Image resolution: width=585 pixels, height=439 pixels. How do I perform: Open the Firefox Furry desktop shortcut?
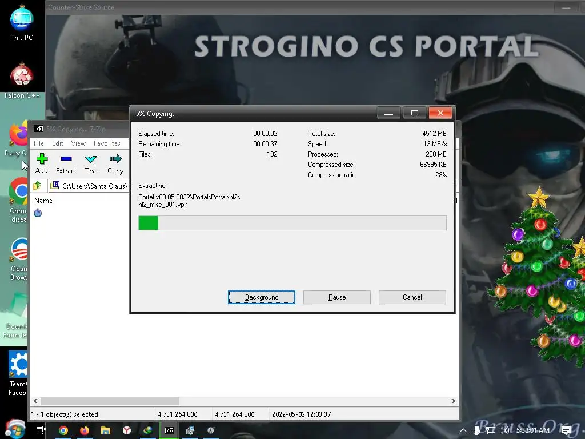[x=18, y=139]
